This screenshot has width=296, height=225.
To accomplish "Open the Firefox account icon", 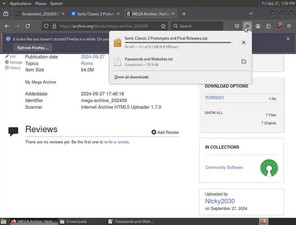I will coord(258,26).
